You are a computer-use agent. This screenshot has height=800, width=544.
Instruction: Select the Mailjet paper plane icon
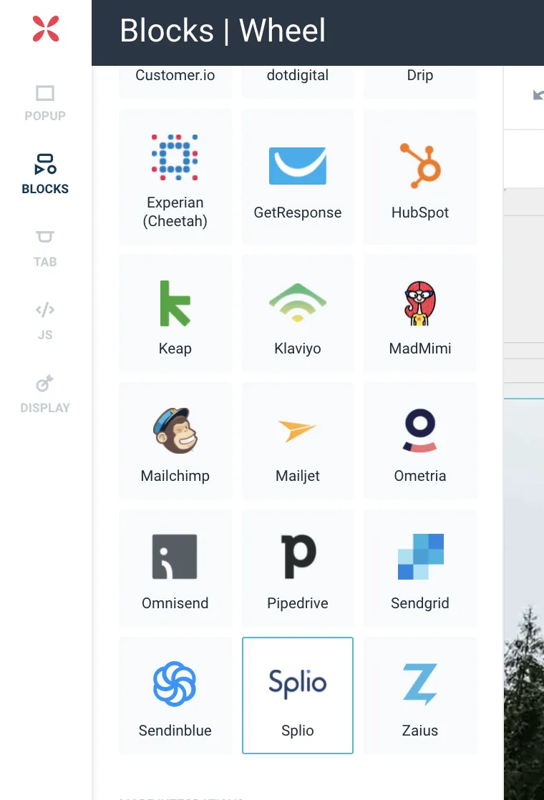pyautogui.click(x=298, y=431)
